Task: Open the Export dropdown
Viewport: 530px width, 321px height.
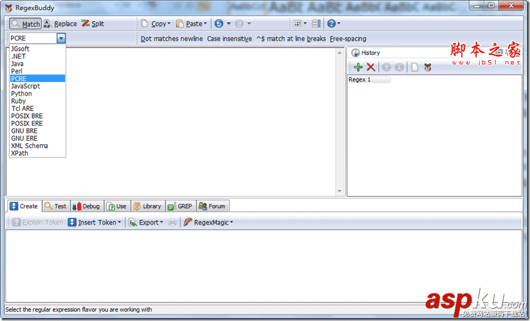Action: tap(146, 222)
